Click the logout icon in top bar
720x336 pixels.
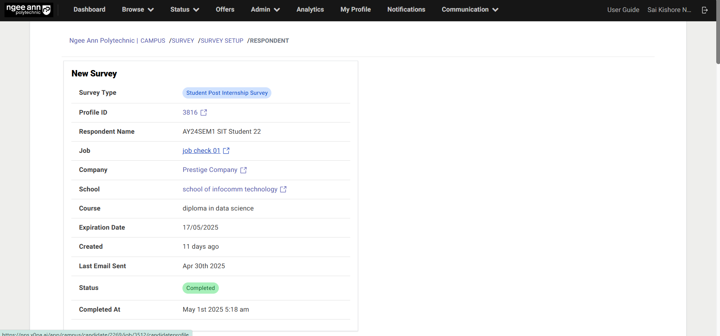705,10
